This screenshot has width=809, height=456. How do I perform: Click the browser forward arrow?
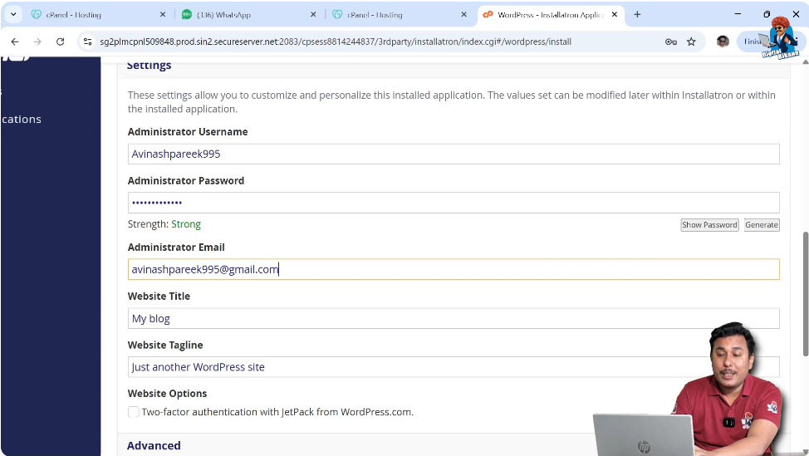37,42
